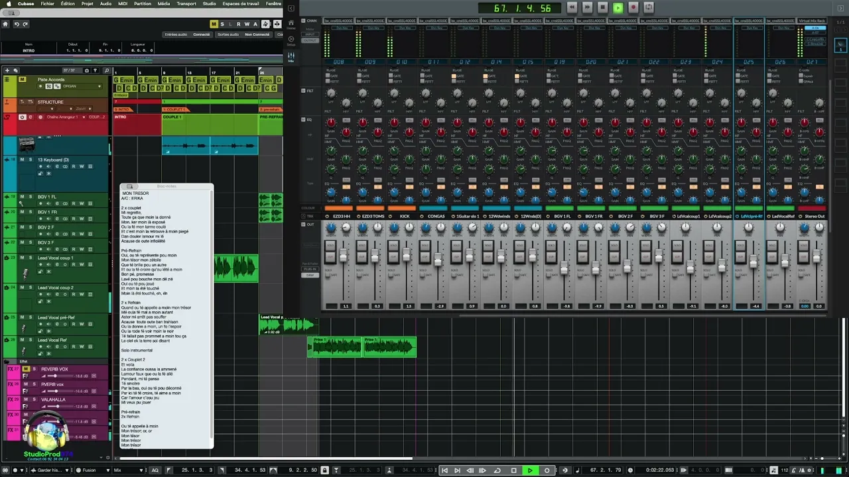The image size is (849, 477).
Task: Collapse the Effet folder track
Action: (x=7, y=362)
